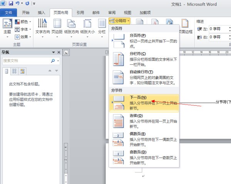
Task: Open the theme 字体 dropdown
Action: [x=23, y=29]
